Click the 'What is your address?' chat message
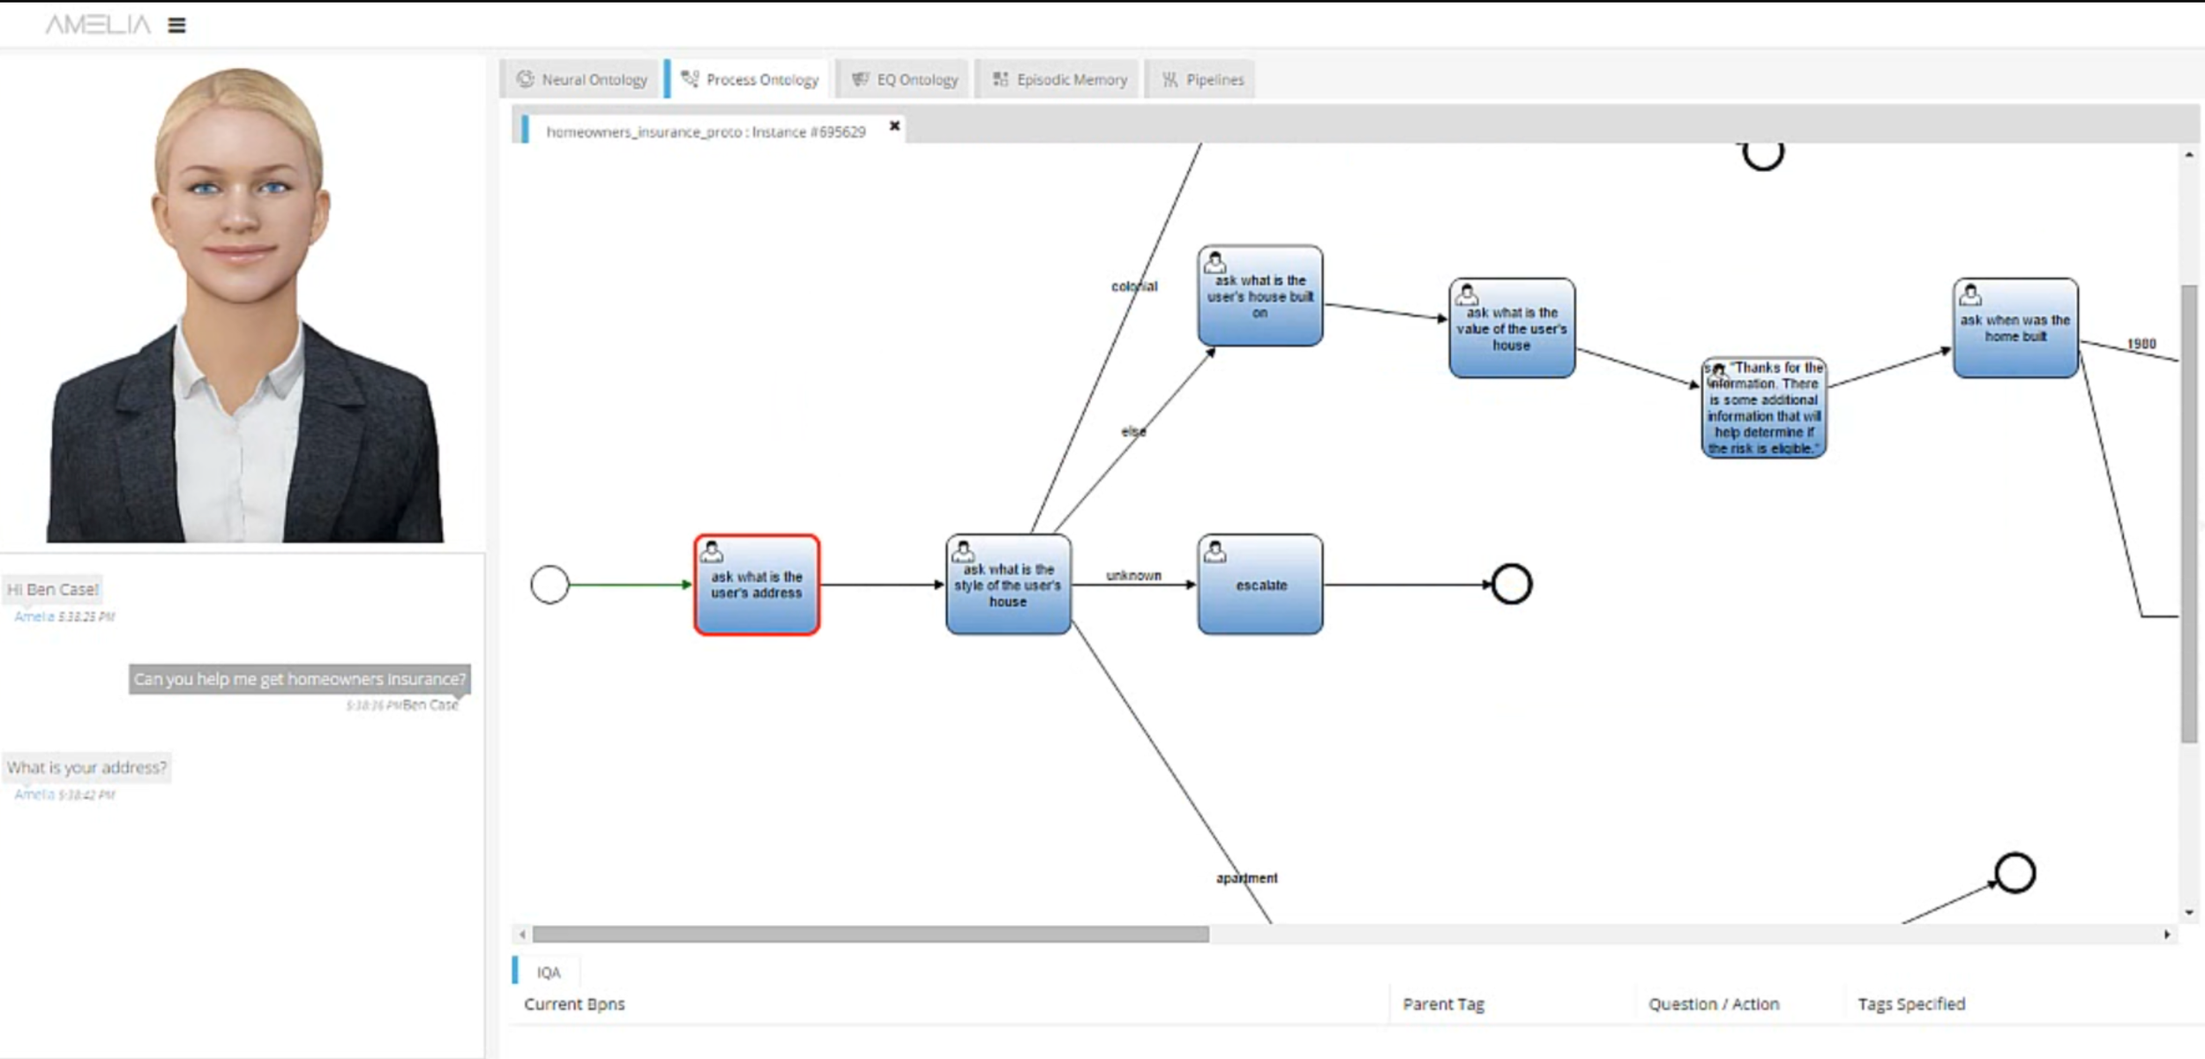 click(86, 767)
